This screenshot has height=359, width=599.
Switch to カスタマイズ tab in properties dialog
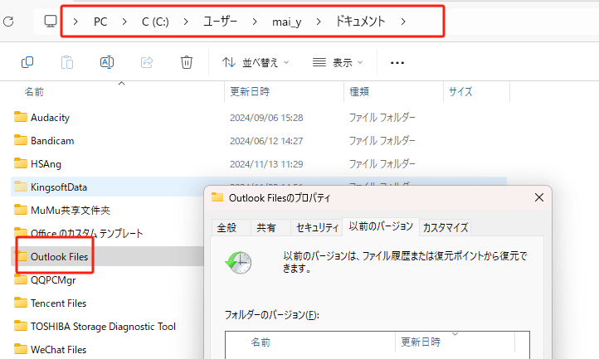[446, 228]
